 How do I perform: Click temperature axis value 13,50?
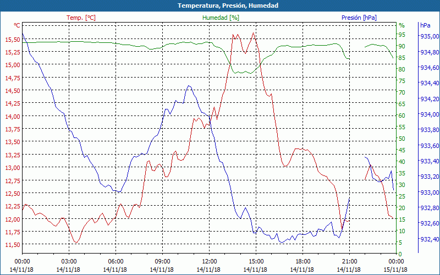coord(13,142)
